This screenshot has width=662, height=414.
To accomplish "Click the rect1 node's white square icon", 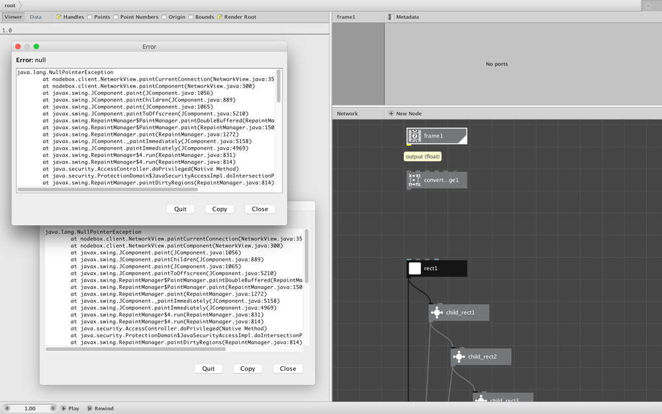I will pyautogui.click(x=414, y=268).
